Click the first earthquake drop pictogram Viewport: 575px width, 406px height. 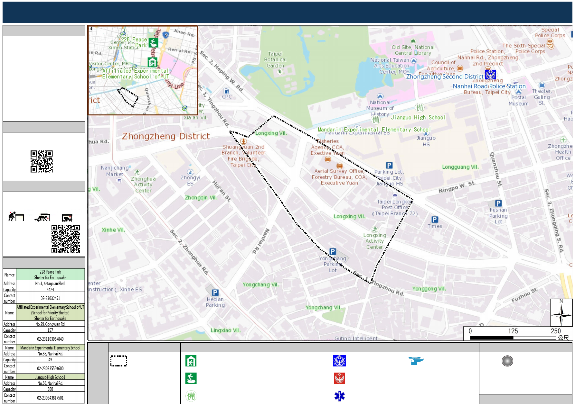tap(16, 216)
